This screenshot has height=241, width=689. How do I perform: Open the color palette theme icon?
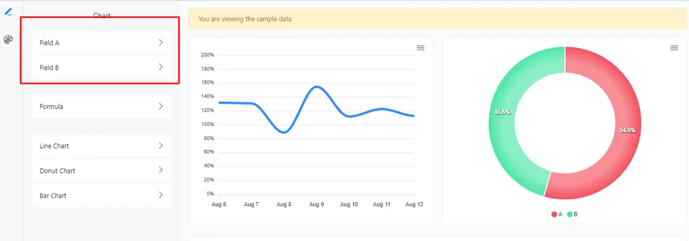click(x=8, y=40)
